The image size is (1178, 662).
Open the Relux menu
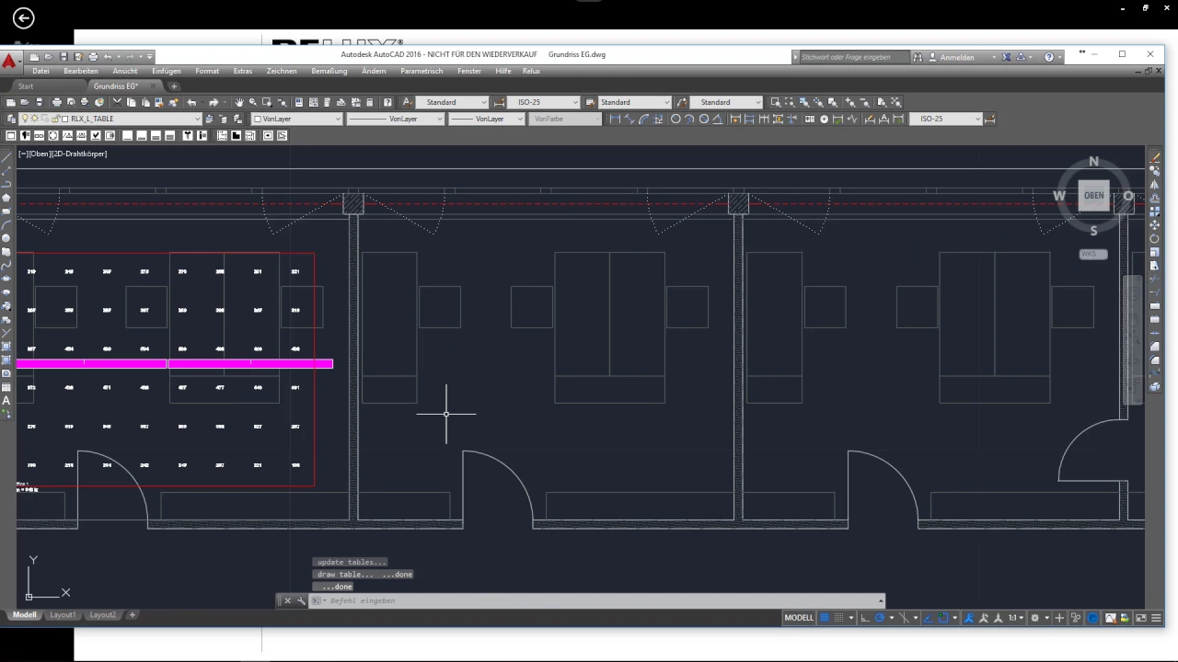point(531,71)
